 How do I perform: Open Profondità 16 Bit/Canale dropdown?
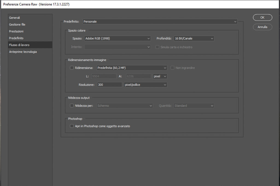pyautogui.click(x=194, y=39)
